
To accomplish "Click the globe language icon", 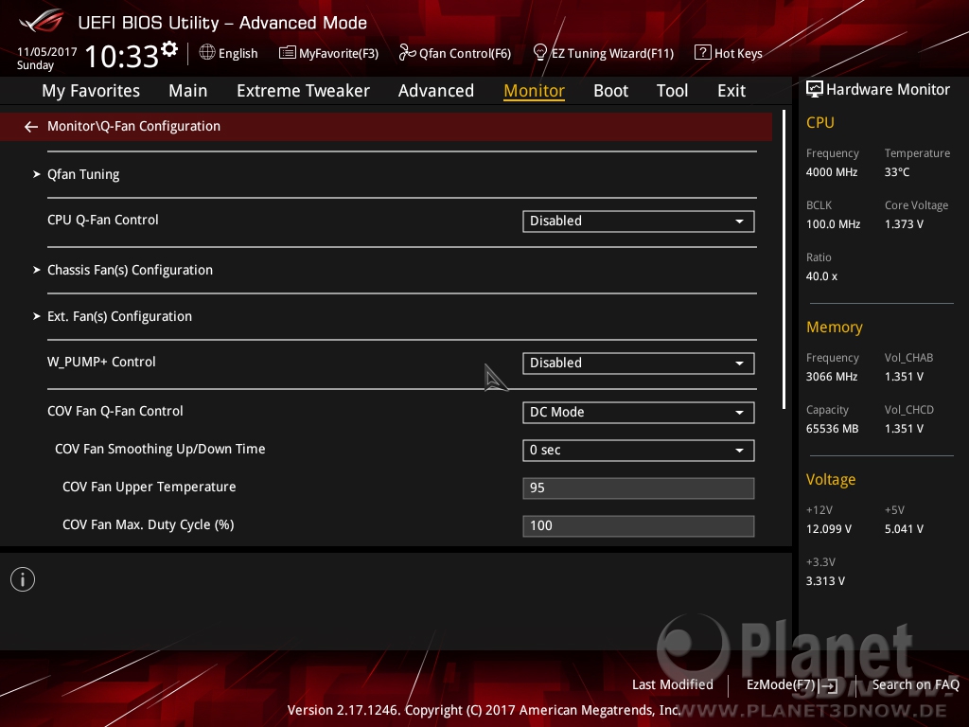I will [x=207, y=53].
